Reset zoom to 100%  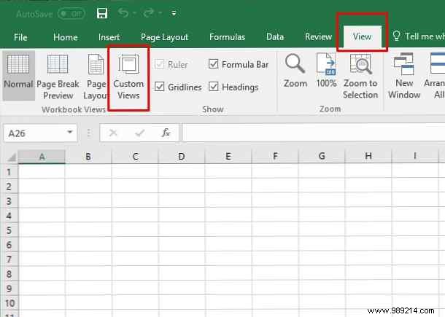326,71
